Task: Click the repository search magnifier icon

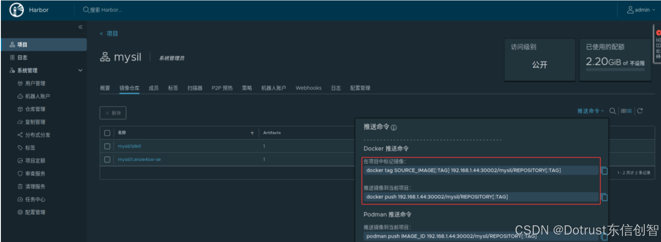Action: coord(613,111)
